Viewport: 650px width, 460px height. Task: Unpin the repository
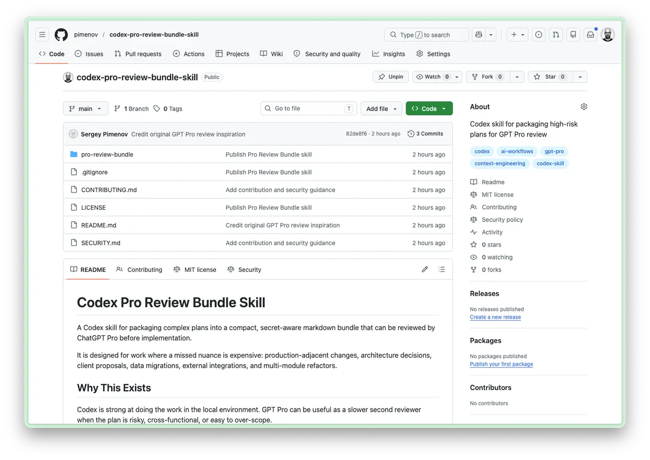point(391,77)
